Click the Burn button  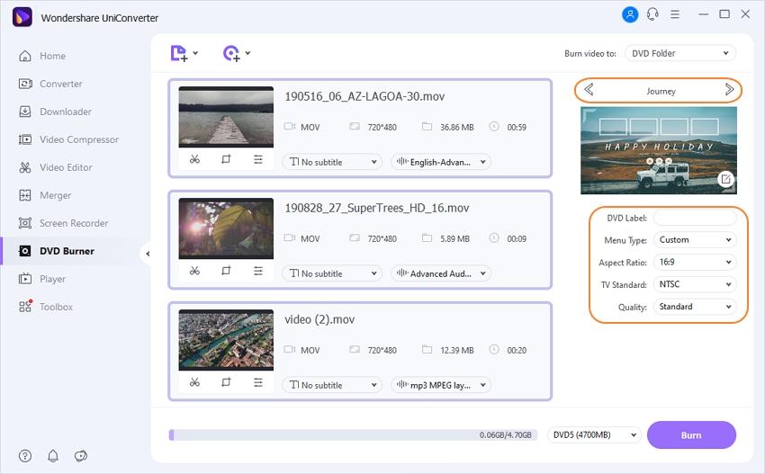(691, 435)
